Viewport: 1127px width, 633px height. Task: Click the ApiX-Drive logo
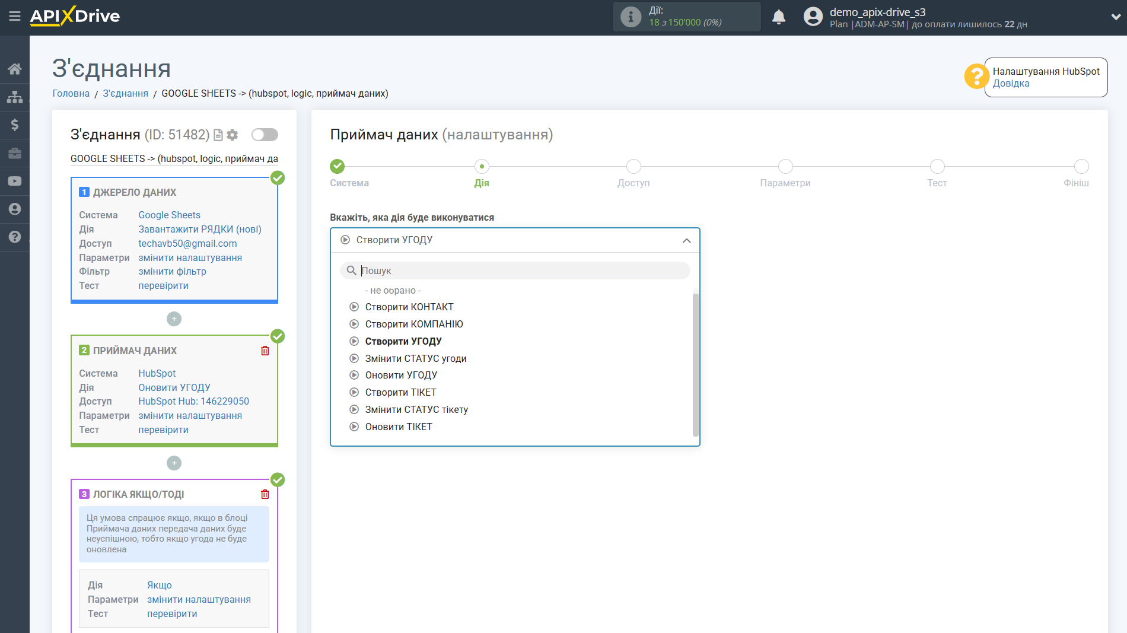[75, 16]
